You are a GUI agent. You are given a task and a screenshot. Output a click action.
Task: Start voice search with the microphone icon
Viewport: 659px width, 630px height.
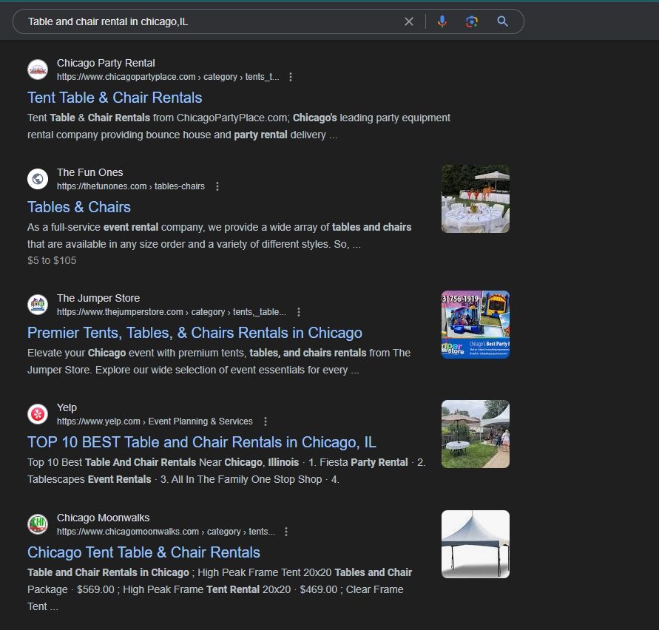point(442,21)
